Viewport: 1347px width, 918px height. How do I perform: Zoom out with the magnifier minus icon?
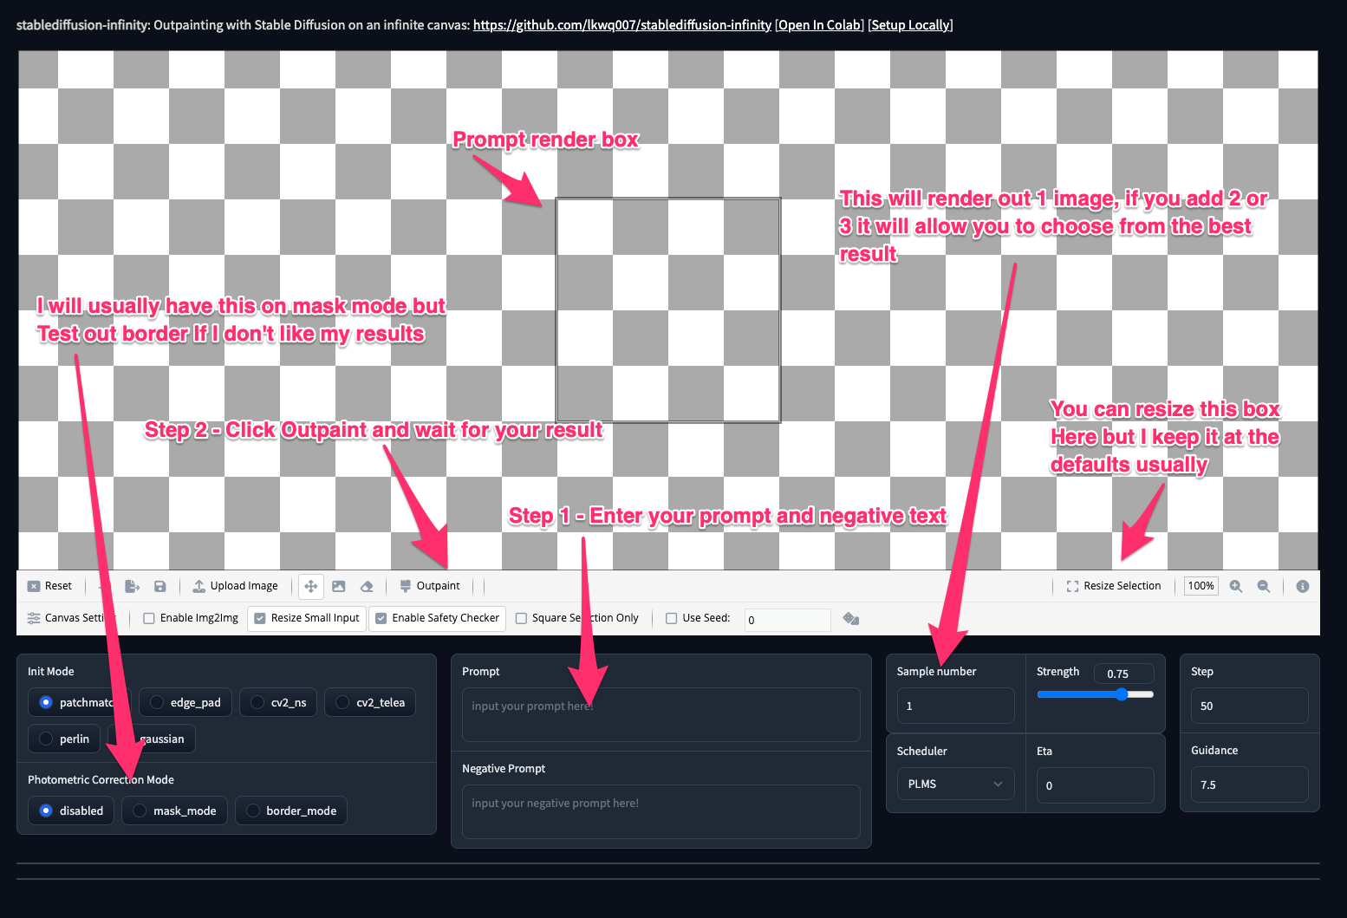pyautogui.click(x=1264, y=586)
